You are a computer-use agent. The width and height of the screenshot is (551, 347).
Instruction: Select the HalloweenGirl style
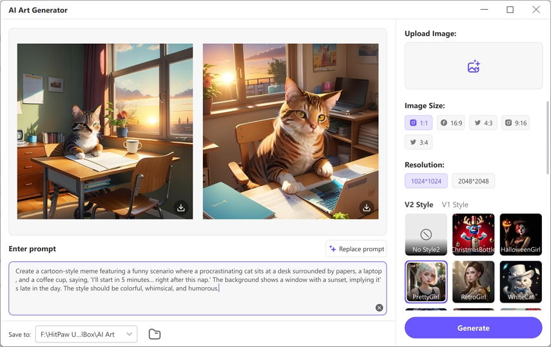pos(521,234)
